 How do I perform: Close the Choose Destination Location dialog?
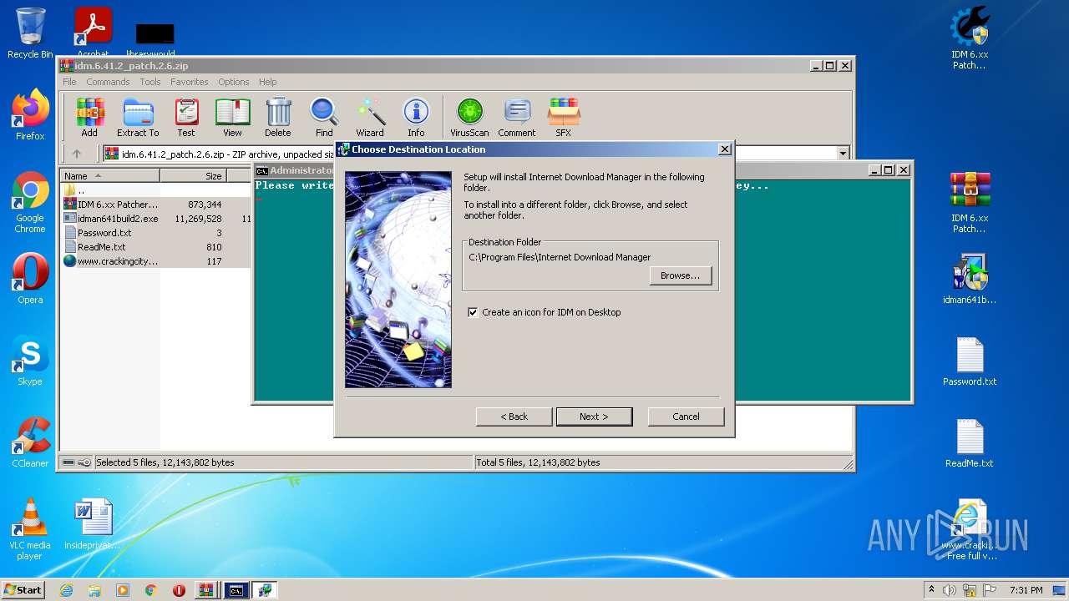click(x=725, y=149)
